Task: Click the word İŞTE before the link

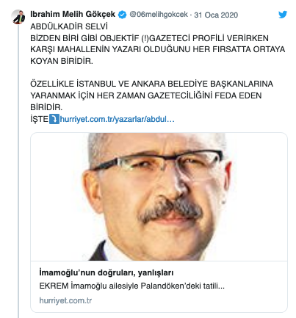Action: click(x=40, y=119)
